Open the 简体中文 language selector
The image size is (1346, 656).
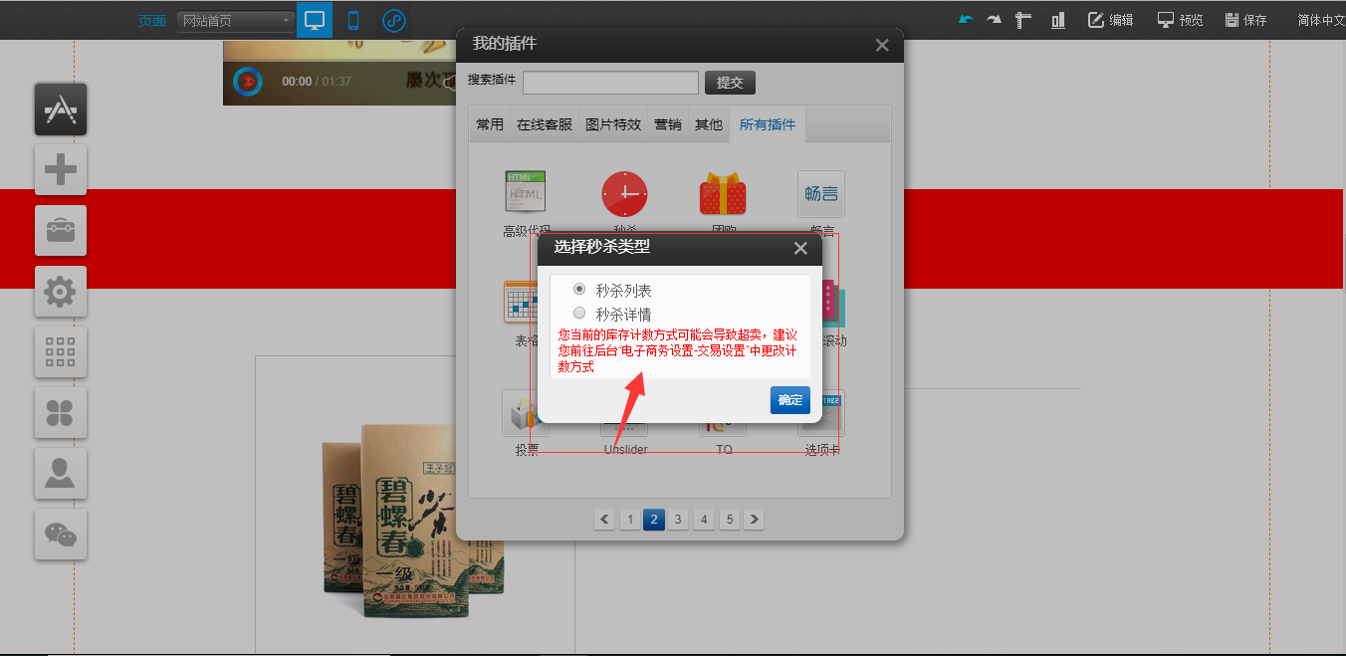(x=1320, y=20)
